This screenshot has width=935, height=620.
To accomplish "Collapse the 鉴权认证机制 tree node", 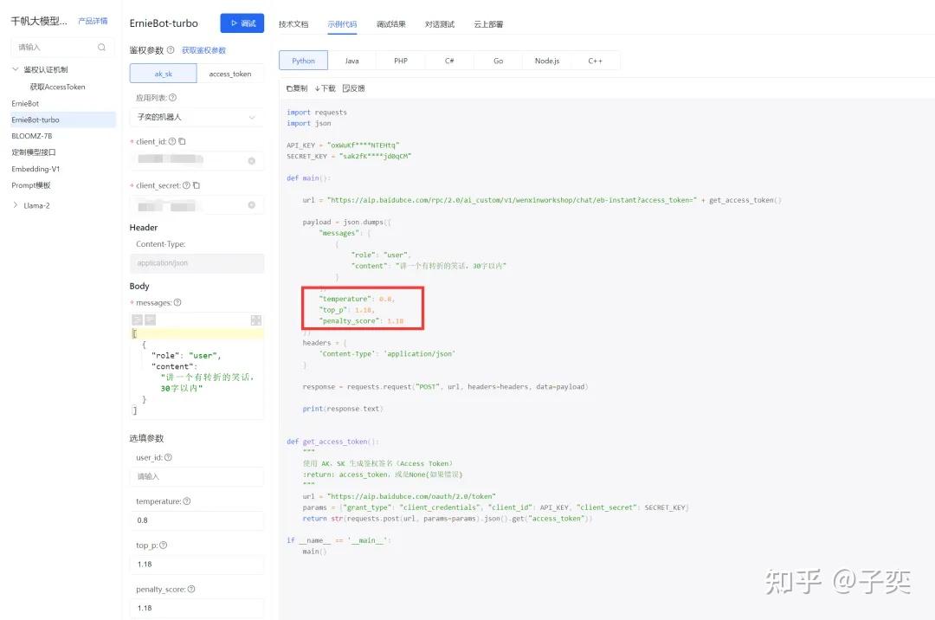I will pyautogui.click(x=16, y=69).
